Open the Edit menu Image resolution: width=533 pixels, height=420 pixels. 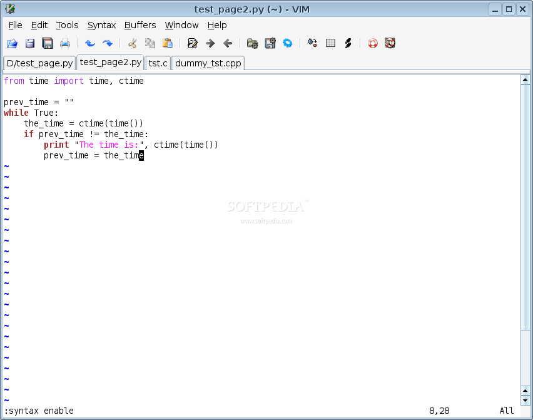[39, 25]
